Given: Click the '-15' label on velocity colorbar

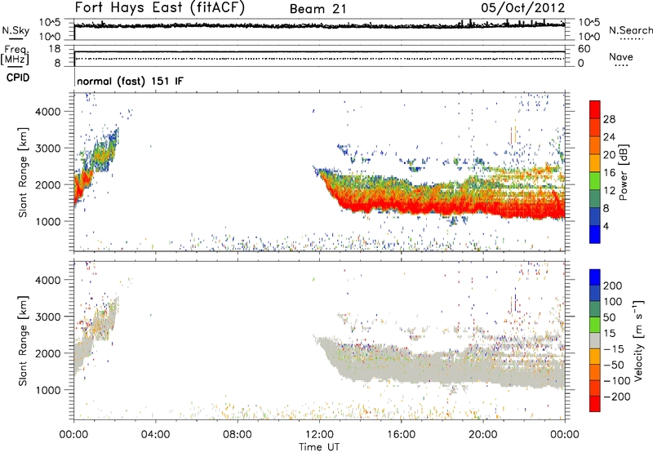Looking at the screenshot, I should 614,349.
